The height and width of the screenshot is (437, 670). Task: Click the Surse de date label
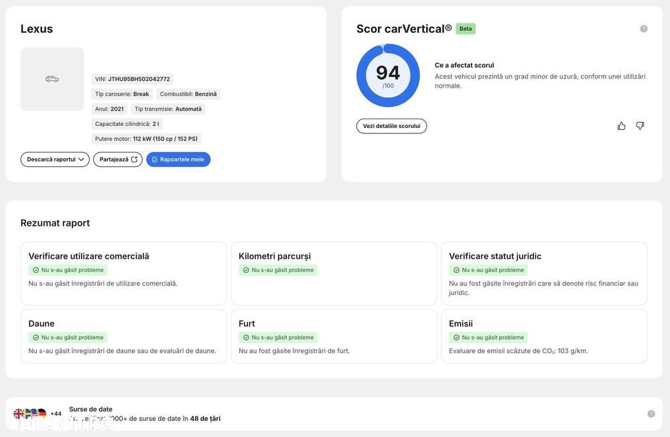(90, 410)
